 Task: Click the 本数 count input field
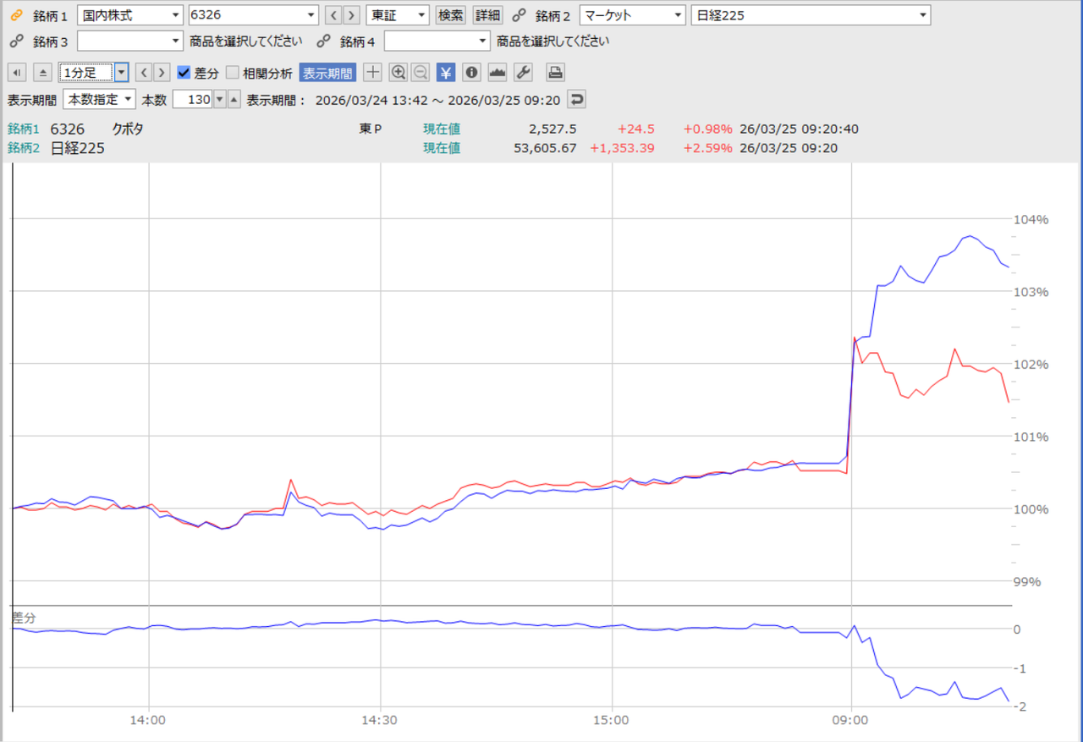191,100
